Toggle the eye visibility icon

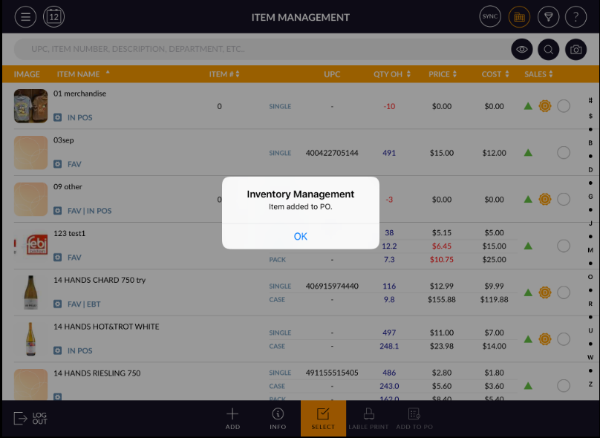click(x=522, y=50)
